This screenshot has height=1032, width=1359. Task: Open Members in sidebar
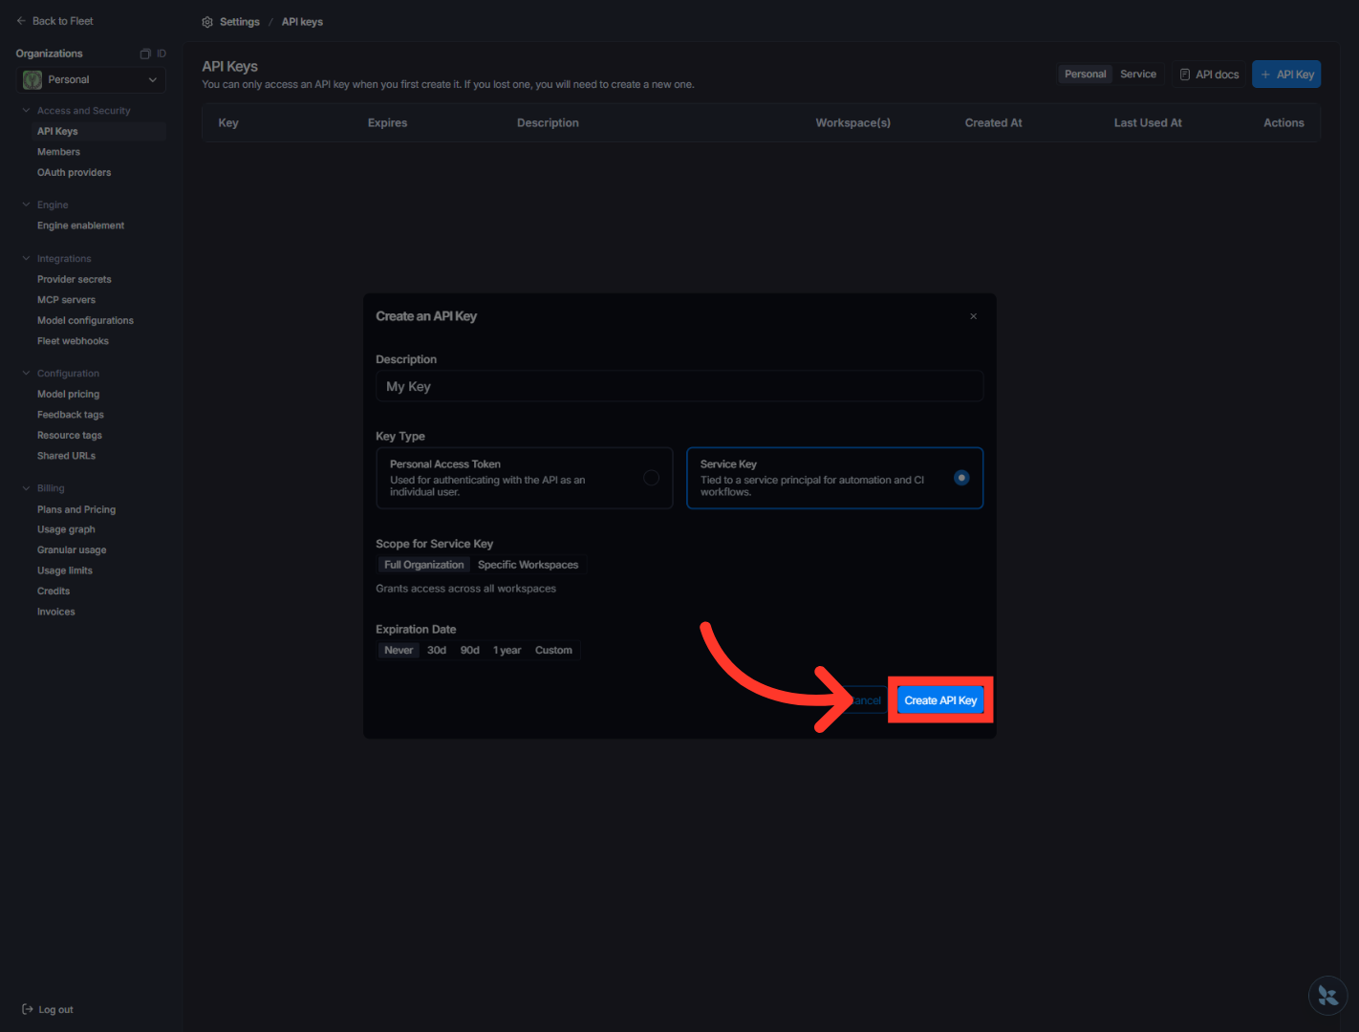[x=58, y=152]
